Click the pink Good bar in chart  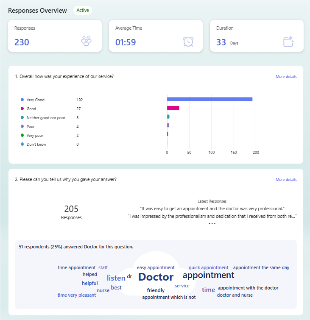pyautogui.click(x=173, y=108)
